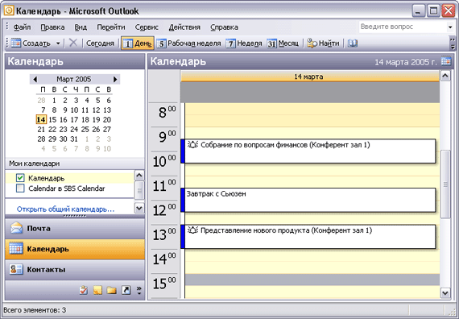Switch to Рабочая неделя view
Image resolution: width=459 pixels, height=319 pixels.
[188, 43]
